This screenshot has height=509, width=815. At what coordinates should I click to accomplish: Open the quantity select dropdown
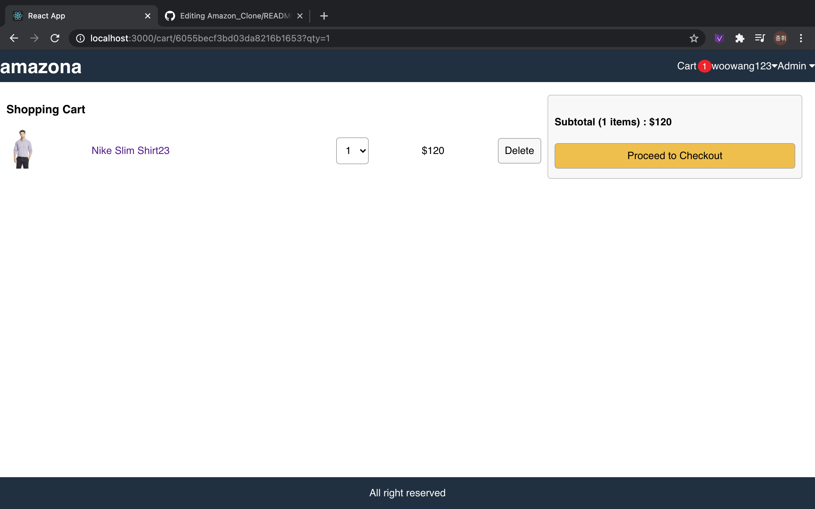point(352,151)
